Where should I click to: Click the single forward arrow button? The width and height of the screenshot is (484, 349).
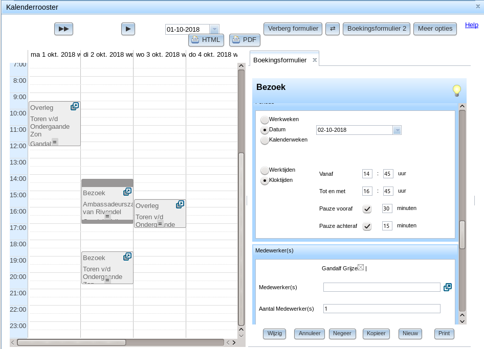tap(128, 29)
